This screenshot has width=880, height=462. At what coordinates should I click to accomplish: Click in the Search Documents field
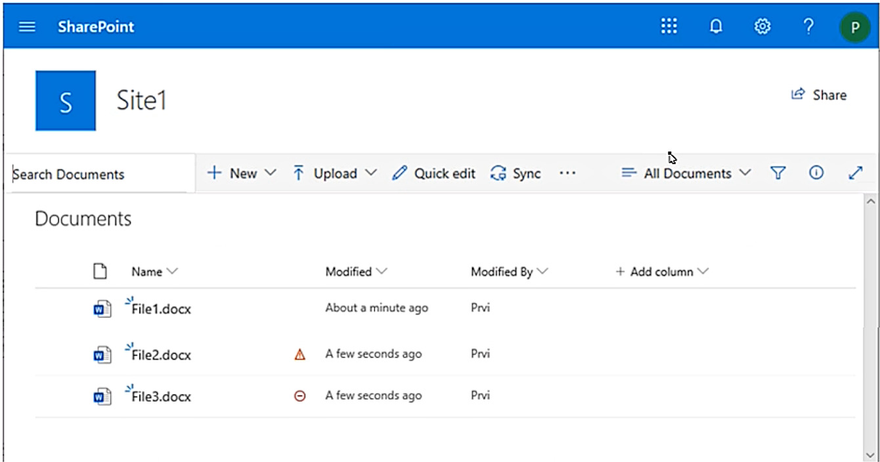99,175
